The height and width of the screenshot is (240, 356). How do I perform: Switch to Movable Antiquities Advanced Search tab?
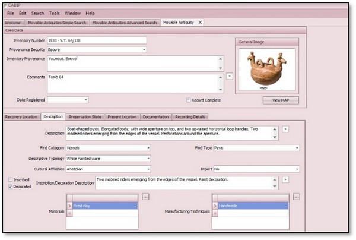(125, 23)
